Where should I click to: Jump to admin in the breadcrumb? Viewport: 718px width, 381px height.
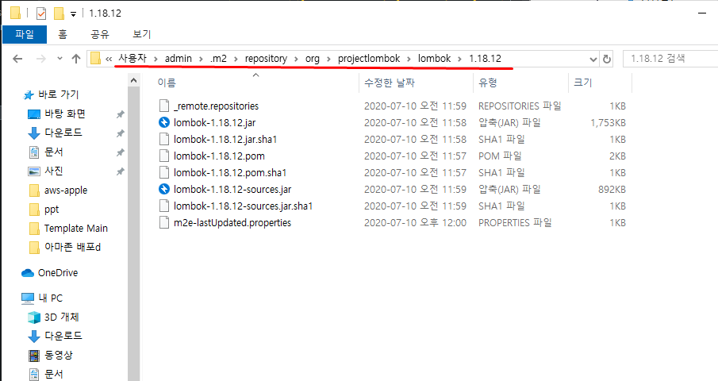pos(179,59)
